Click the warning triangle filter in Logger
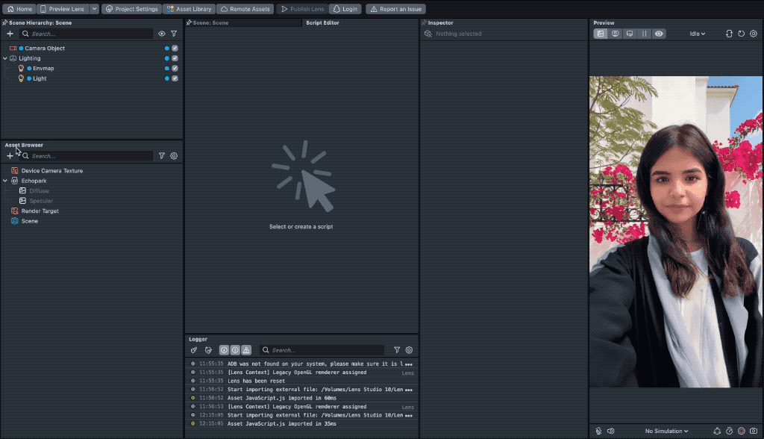 click(x=246, y=349)
